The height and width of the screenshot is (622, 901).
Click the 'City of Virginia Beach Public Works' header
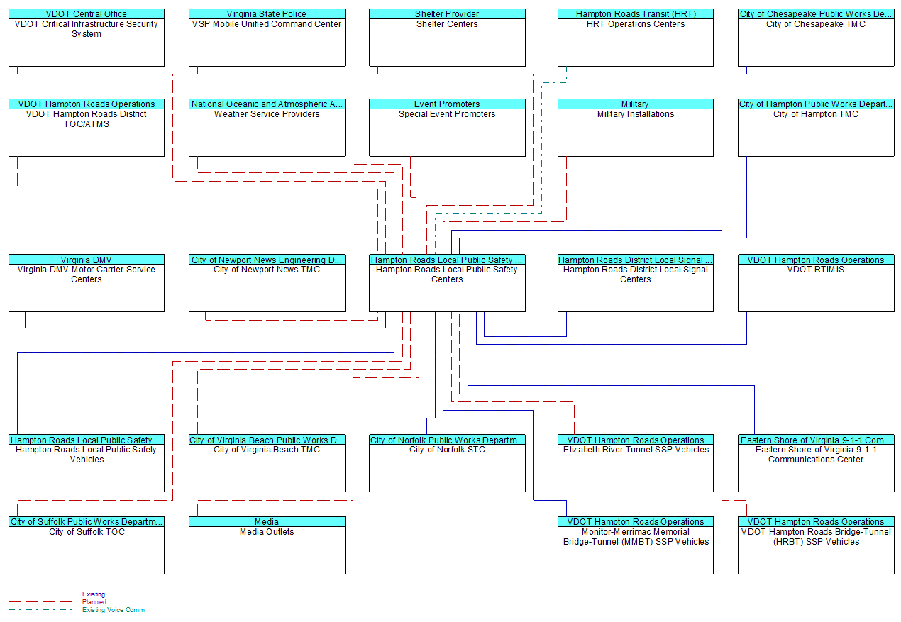click(x=267, y=440)
